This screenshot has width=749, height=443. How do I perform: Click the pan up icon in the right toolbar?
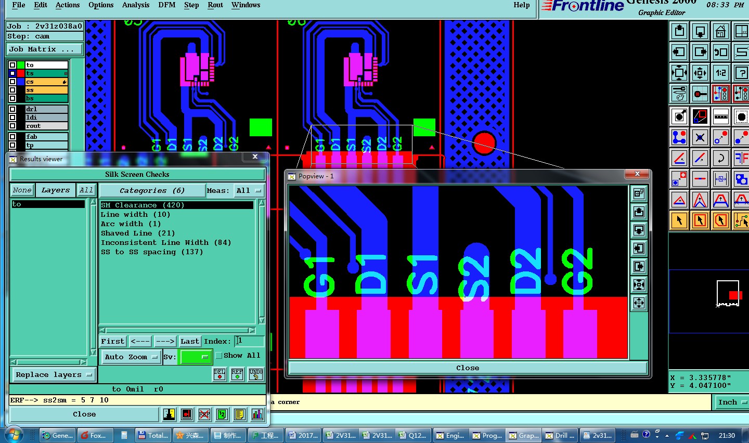click(679, 31)
